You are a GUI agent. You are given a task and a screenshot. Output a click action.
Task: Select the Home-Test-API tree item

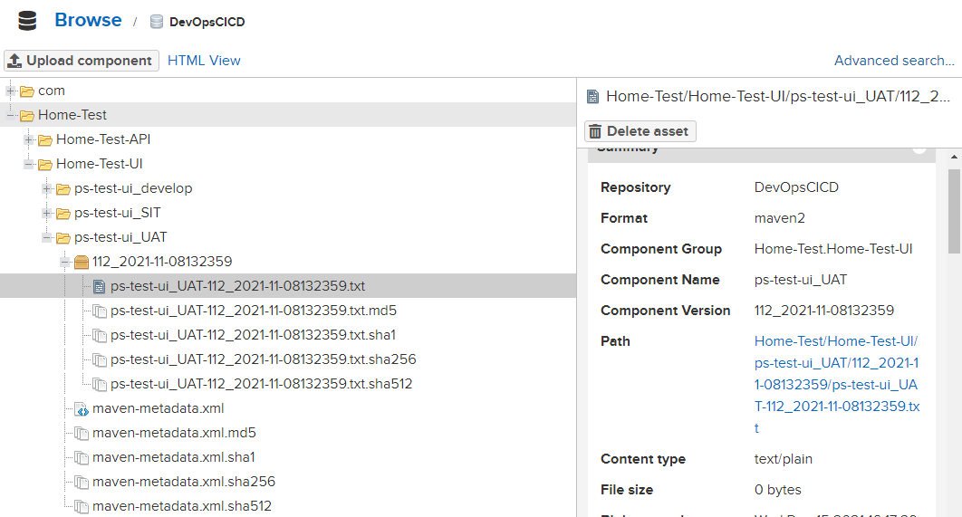pyautogui.click(x=103, y=139)
